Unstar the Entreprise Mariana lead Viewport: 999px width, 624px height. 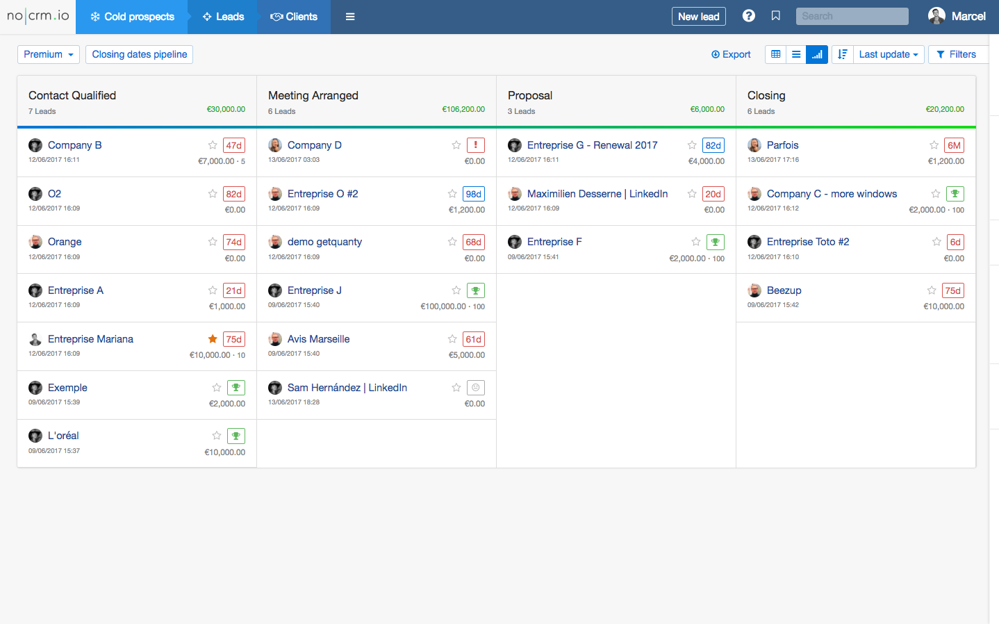click(213, 339)
